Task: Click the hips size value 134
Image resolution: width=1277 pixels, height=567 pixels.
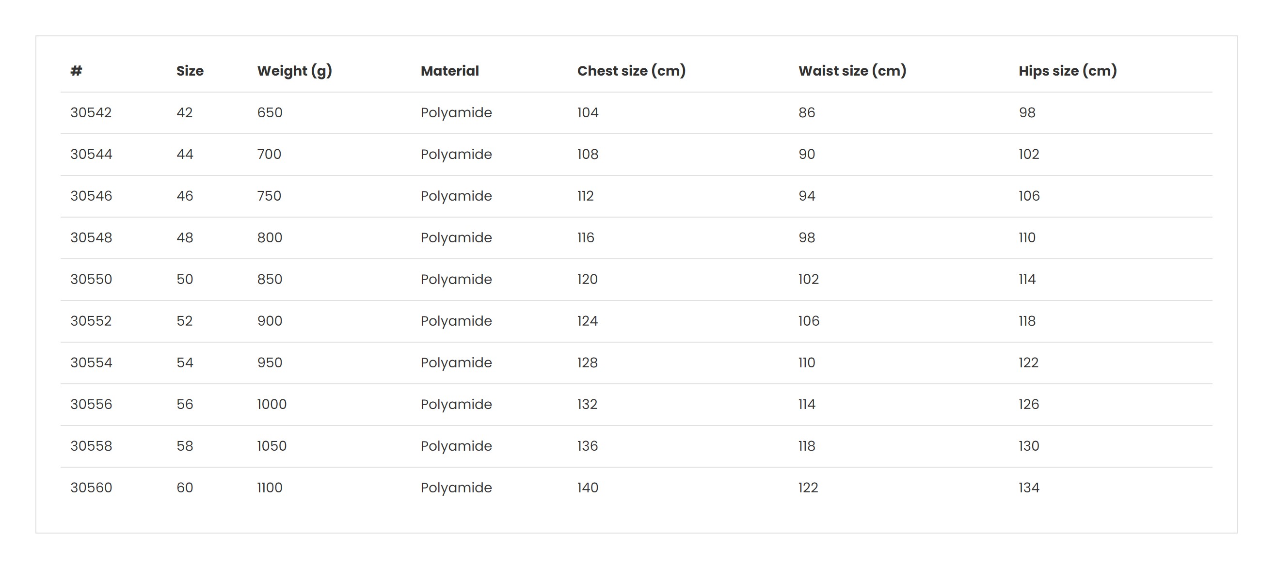Action: (x=1029, y=487)
